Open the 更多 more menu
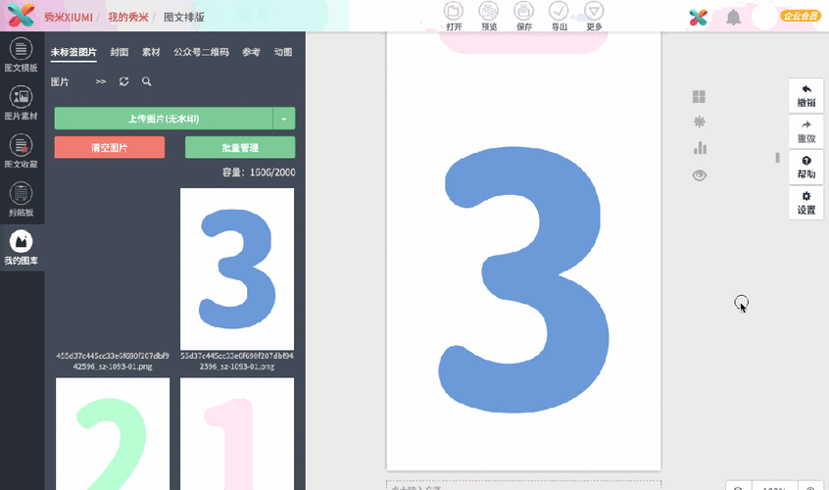 click(594, 17)
